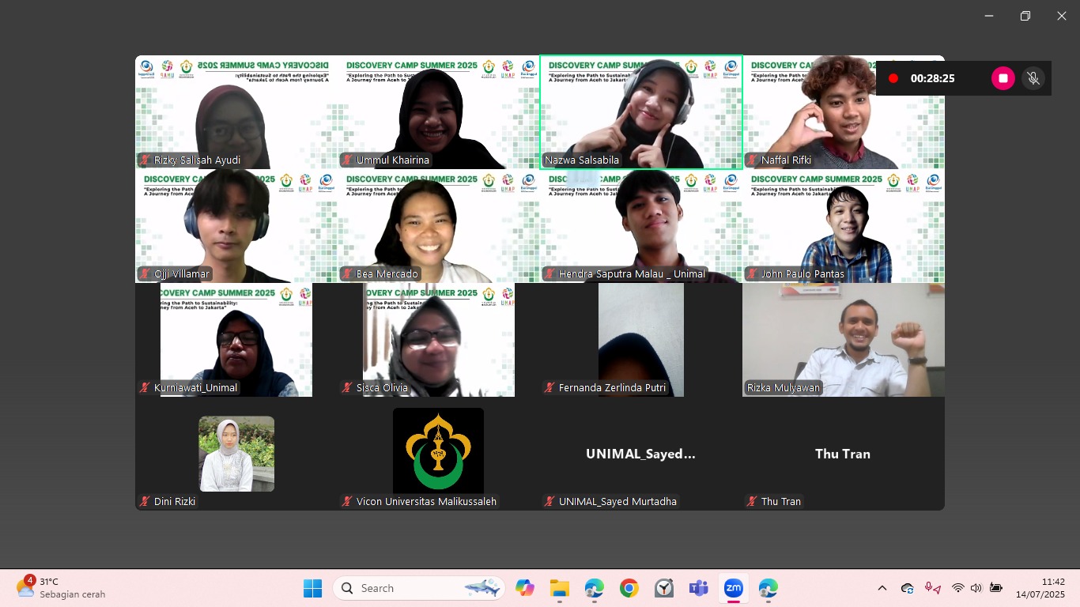Viewport: 1080px width, 607px height.
Task: Launch Google Chrome from the taskbar
Action: point(629,588)
